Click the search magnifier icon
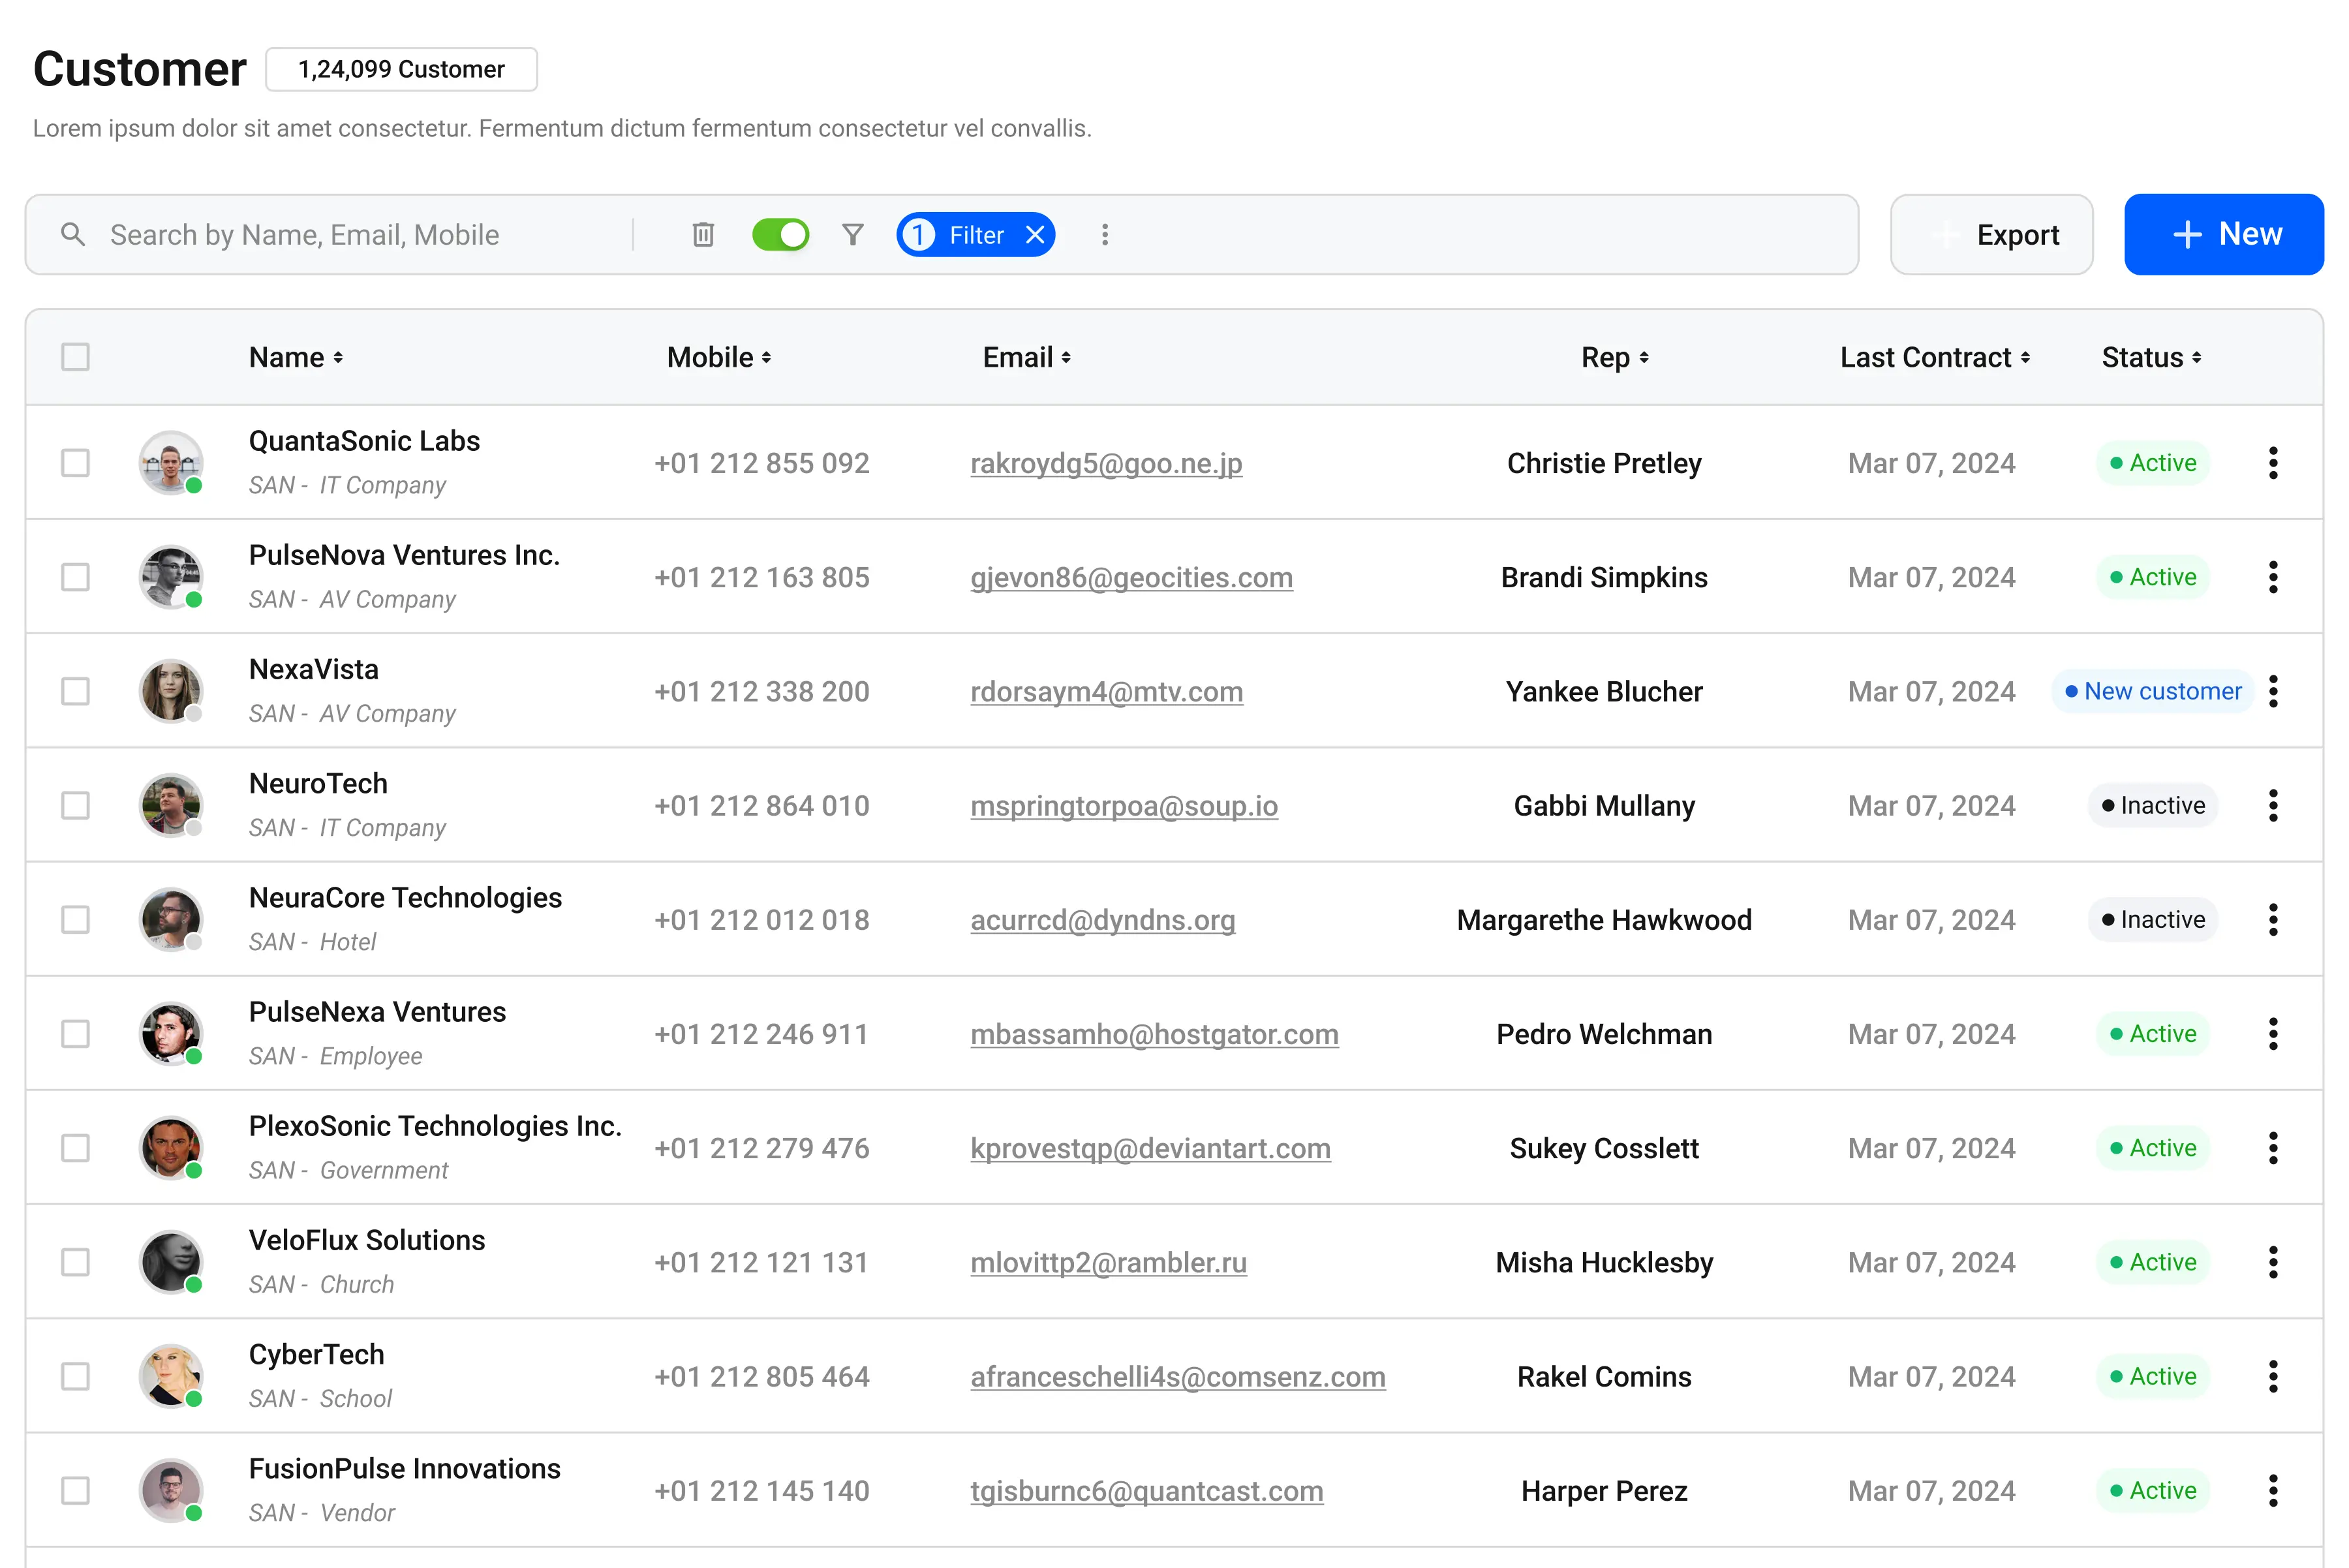2349x1568 pixels. (72, 234)
